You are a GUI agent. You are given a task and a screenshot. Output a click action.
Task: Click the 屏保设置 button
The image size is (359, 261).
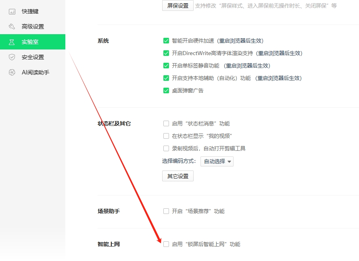click(177, 6)
